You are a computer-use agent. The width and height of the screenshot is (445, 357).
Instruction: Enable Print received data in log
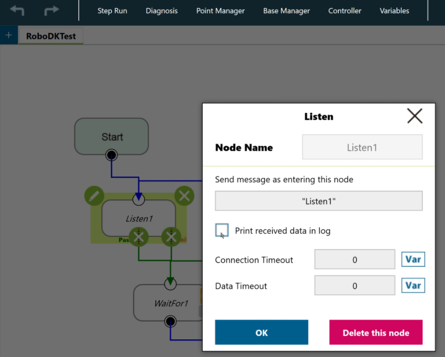(222, 231)
